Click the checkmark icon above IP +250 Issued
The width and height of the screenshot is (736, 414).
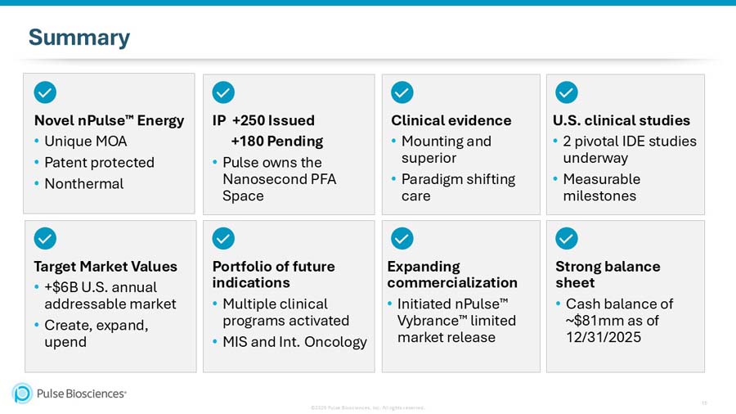tap(223, 92)
